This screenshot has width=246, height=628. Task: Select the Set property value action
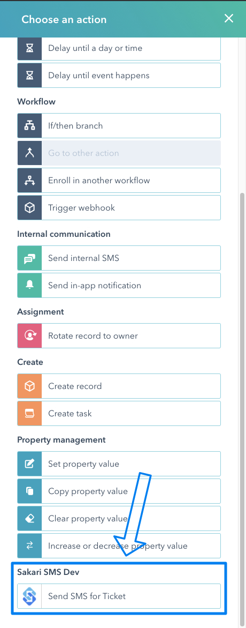[119, 464]
